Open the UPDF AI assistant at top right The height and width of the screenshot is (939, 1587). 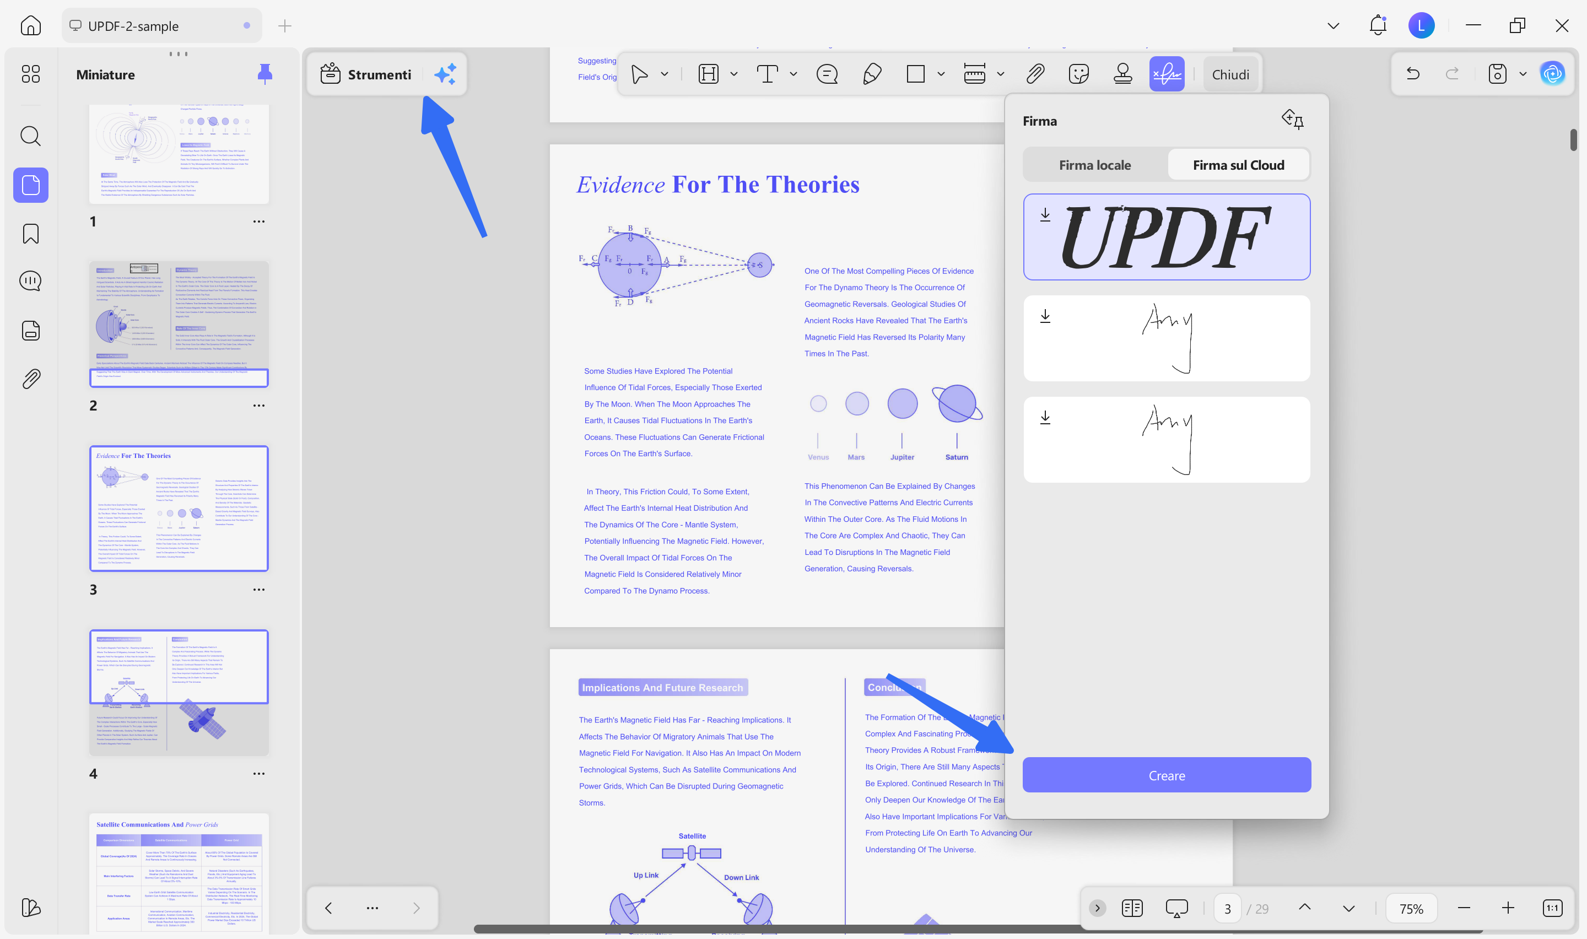click(x=1552, y=74)
